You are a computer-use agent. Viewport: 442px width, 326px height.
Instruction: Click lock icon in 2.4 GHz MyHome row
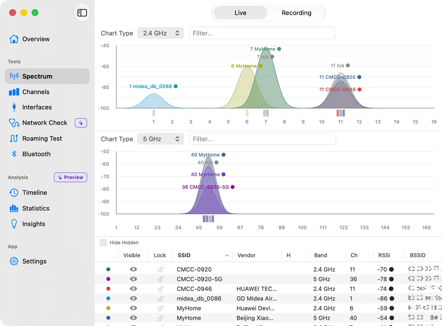(x=161, y=308)
